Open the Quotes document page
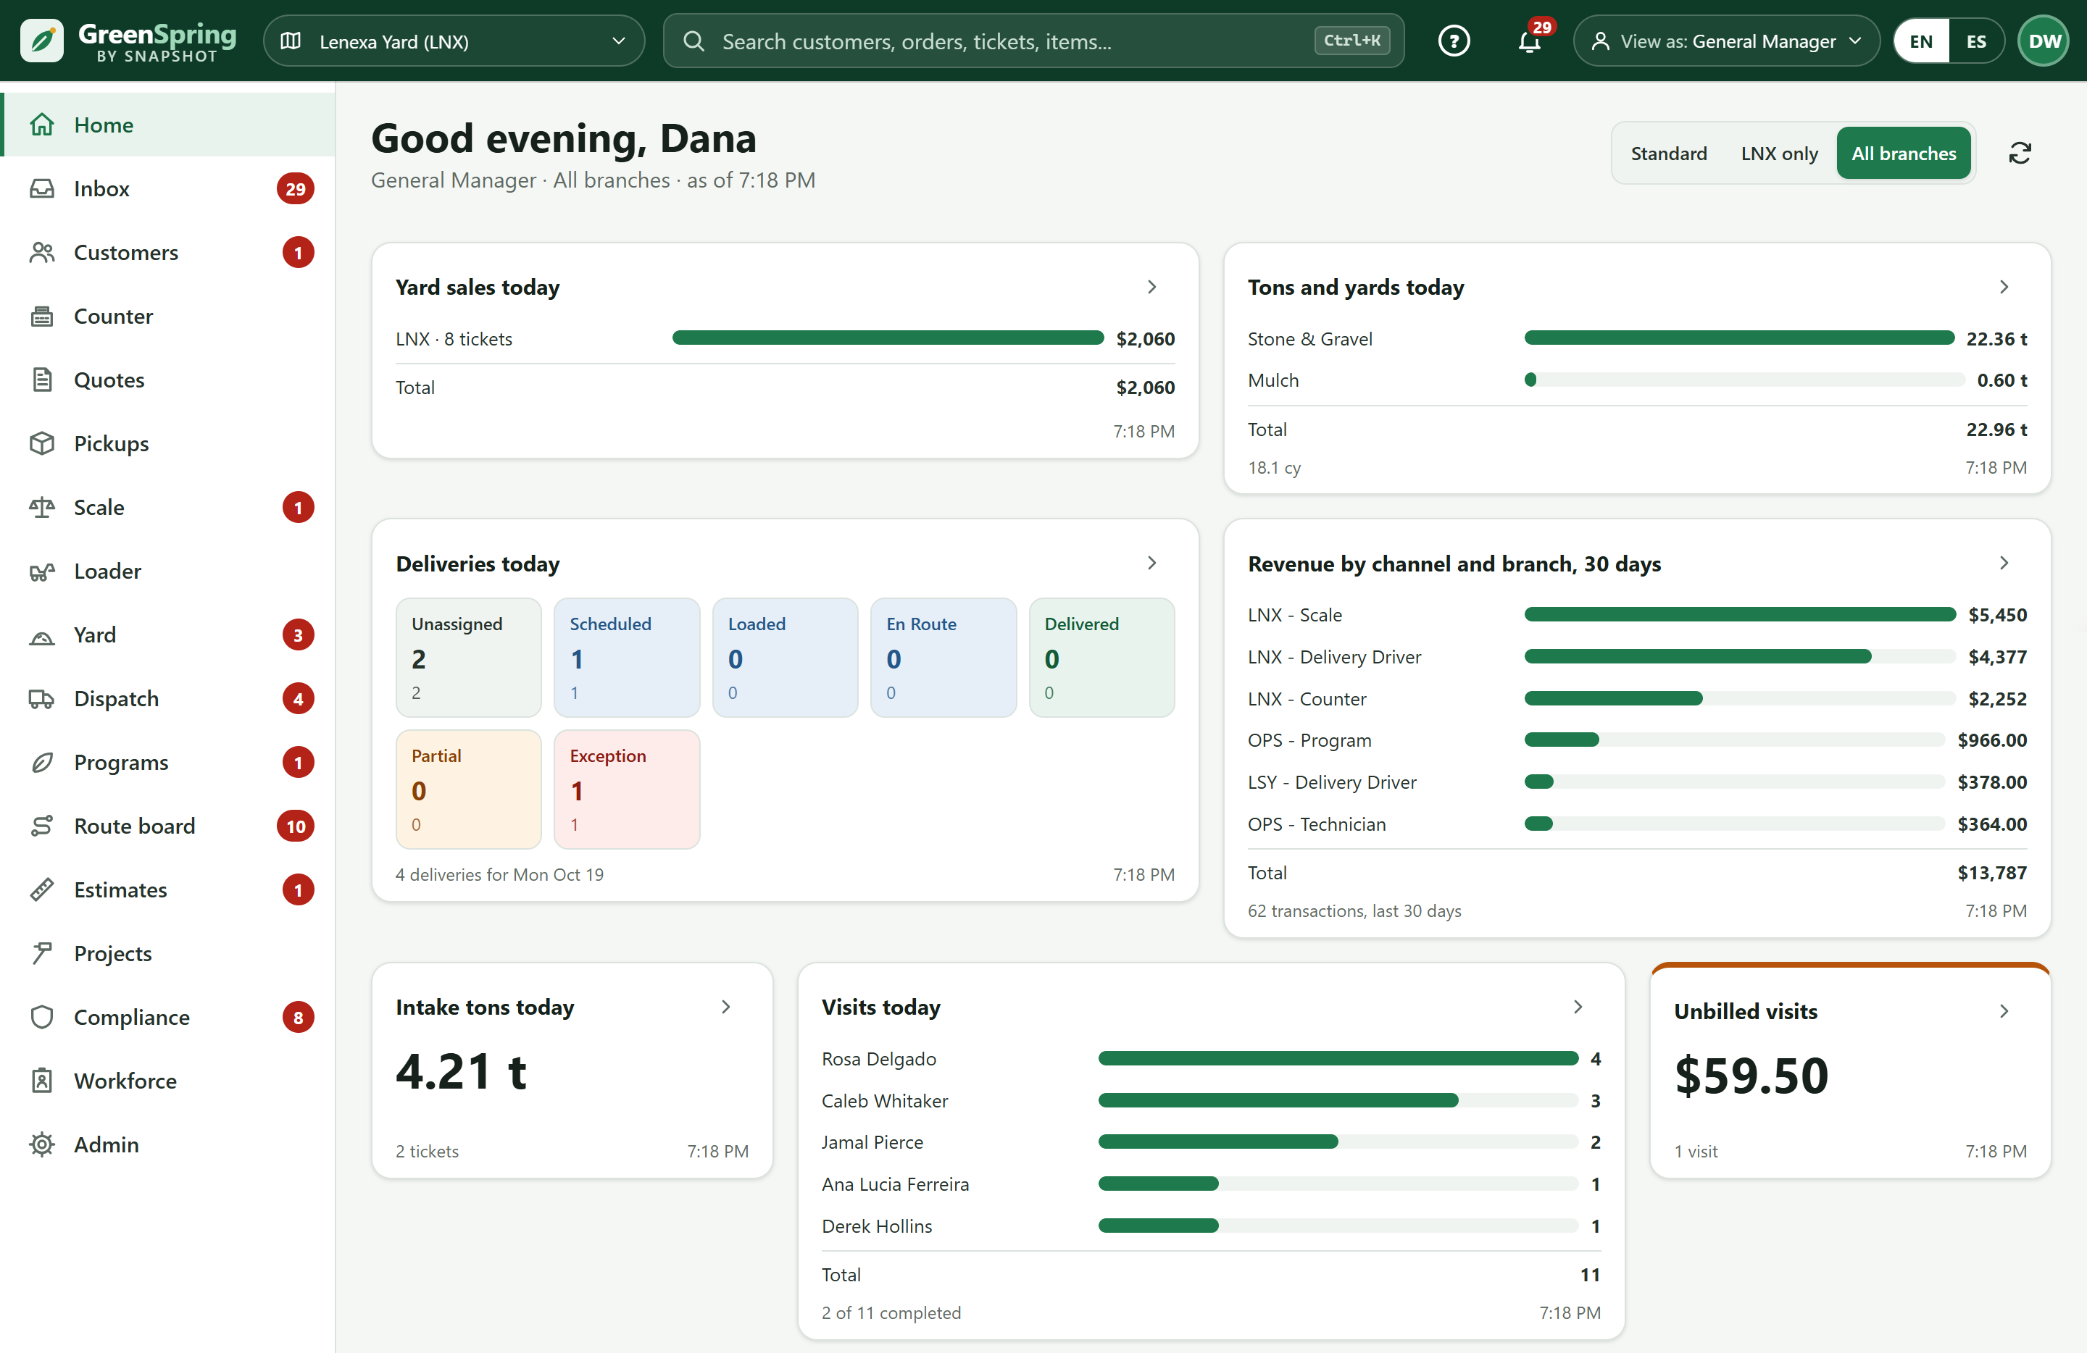This screenshot has width=2087, height=1353. click(168, 380)
